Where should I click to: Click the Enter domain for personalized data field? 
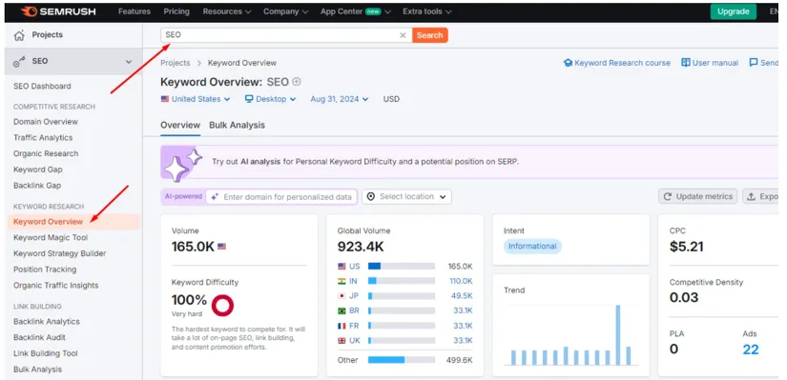pyautogui.click(x=281, y=197)
